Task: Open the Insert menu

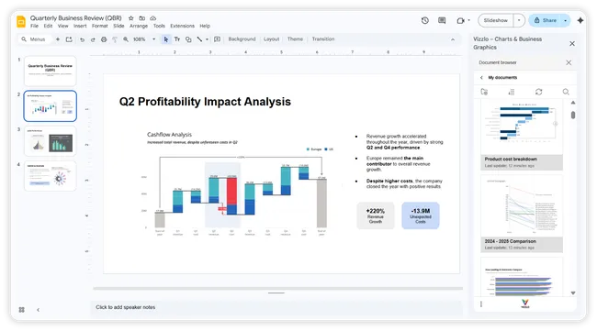Action: (x=80, y=26)
